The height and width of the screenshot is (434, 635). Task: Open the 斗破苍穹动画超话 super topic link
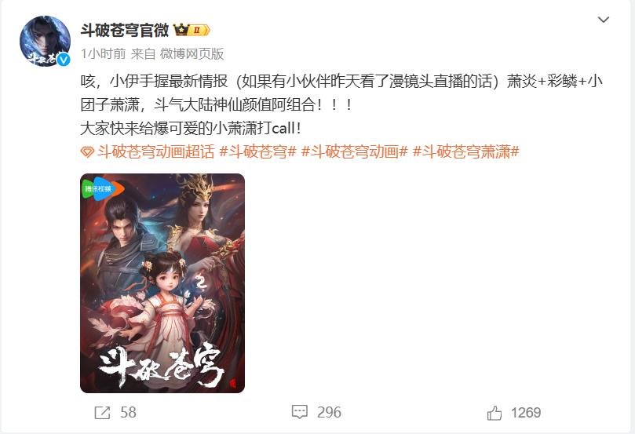pos(155,152)
